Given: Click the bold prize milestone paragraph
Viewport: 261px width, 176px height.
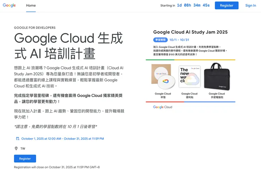Looking at the screenshot, I should click(x=68, y=98).
